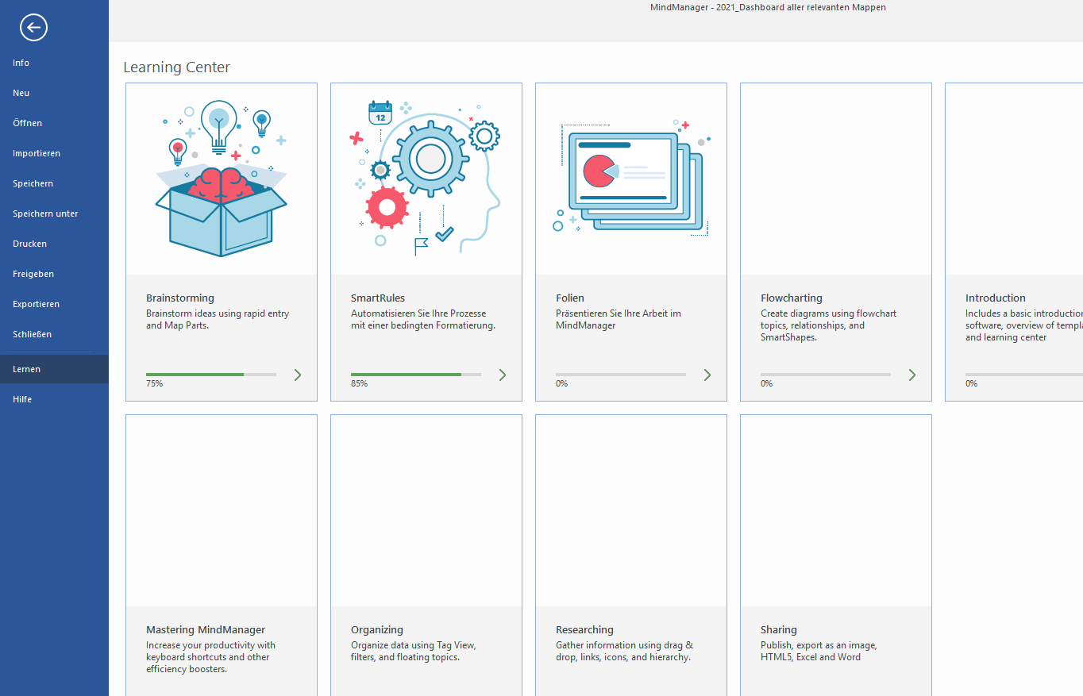
Task: Choose Öffnen in the sidebar
Action: pyautogui.click(x=28, y=123)
